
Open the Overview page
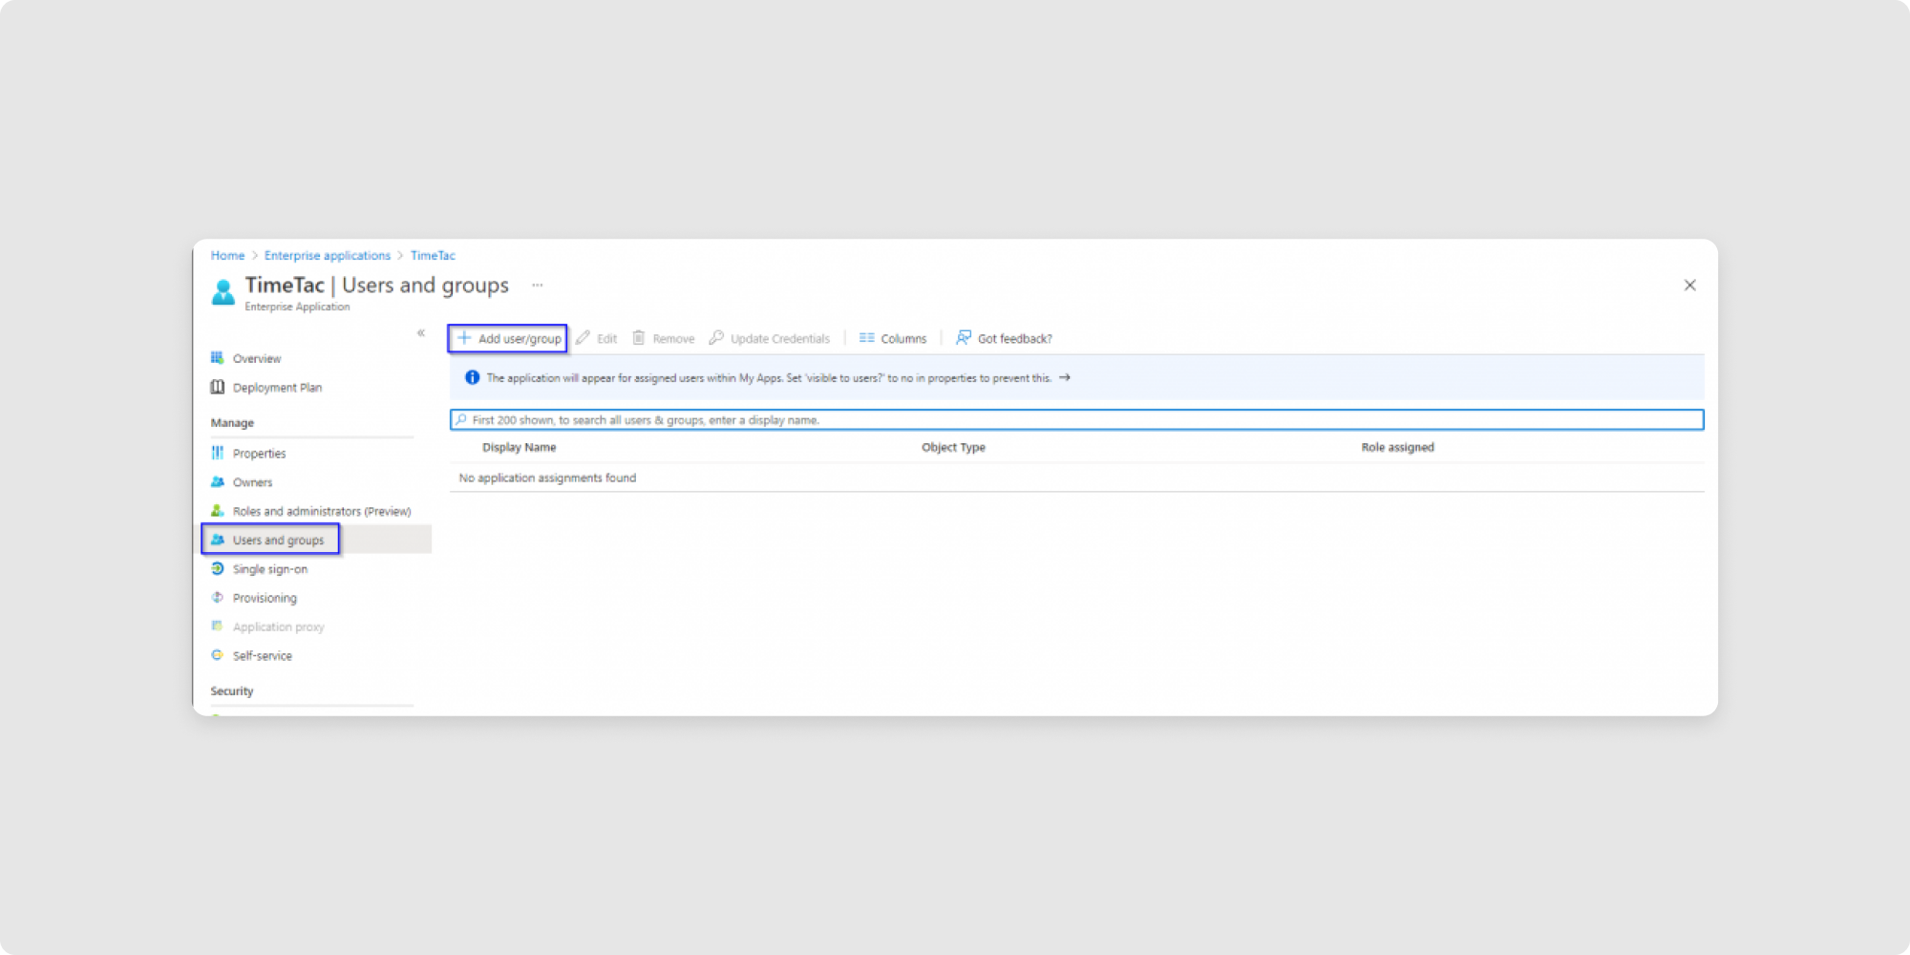pos(256,359)
